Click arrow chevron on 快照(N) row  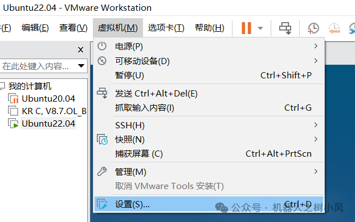click(x=316, y=139)
